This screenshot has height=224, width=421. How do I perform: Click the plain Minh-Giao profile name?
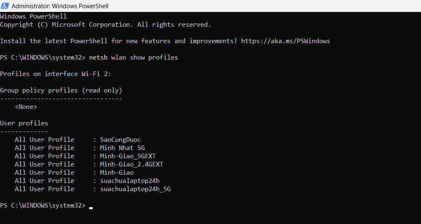pos(117,173)
